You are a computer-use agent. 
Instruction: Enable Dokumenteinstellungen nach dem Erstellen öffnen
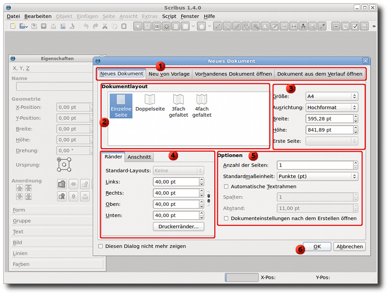coord(226,218)
